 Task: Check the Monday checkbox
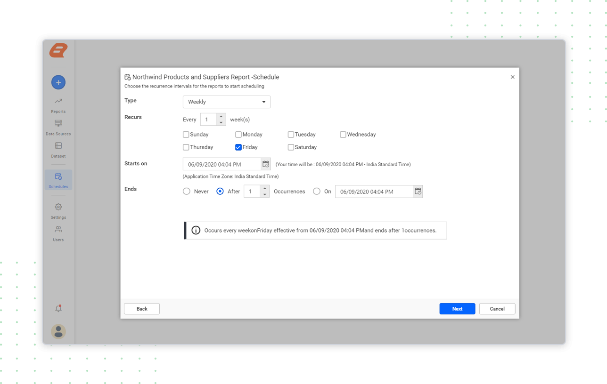(x=238, y=135)
